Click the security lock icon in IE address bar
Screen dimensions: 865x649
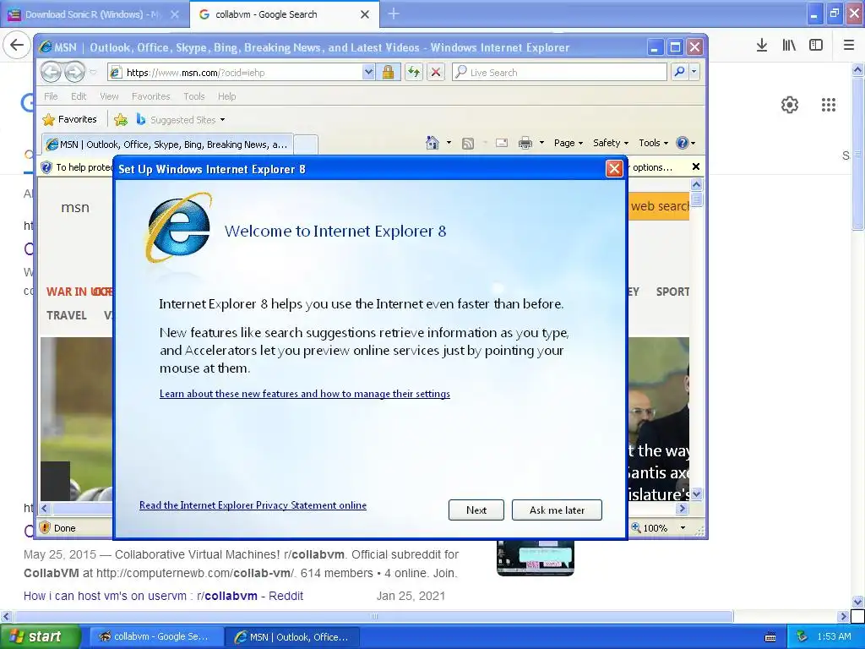click(388, 72)
